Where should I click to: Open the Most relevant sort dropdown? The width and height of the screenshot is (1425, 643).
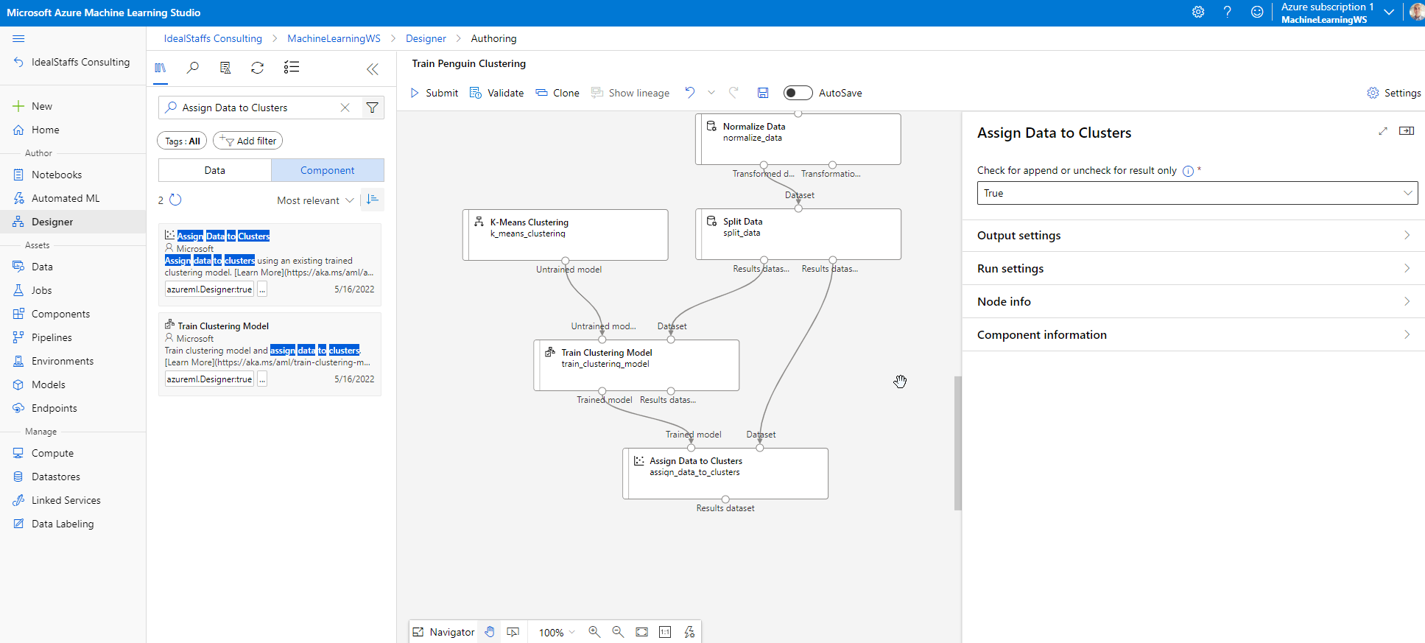(x=315, y=200)
